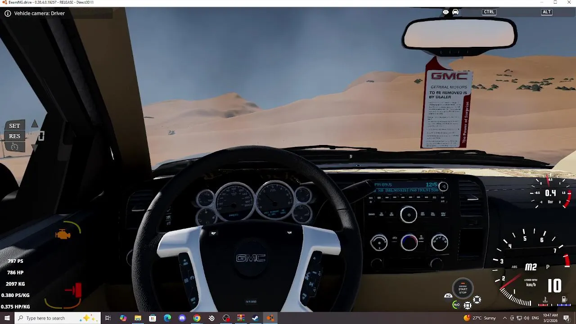Toggle the H2 drivetrain mode indicator
The height and width of the screenshot is (324, 576).
tap(448, 296)
